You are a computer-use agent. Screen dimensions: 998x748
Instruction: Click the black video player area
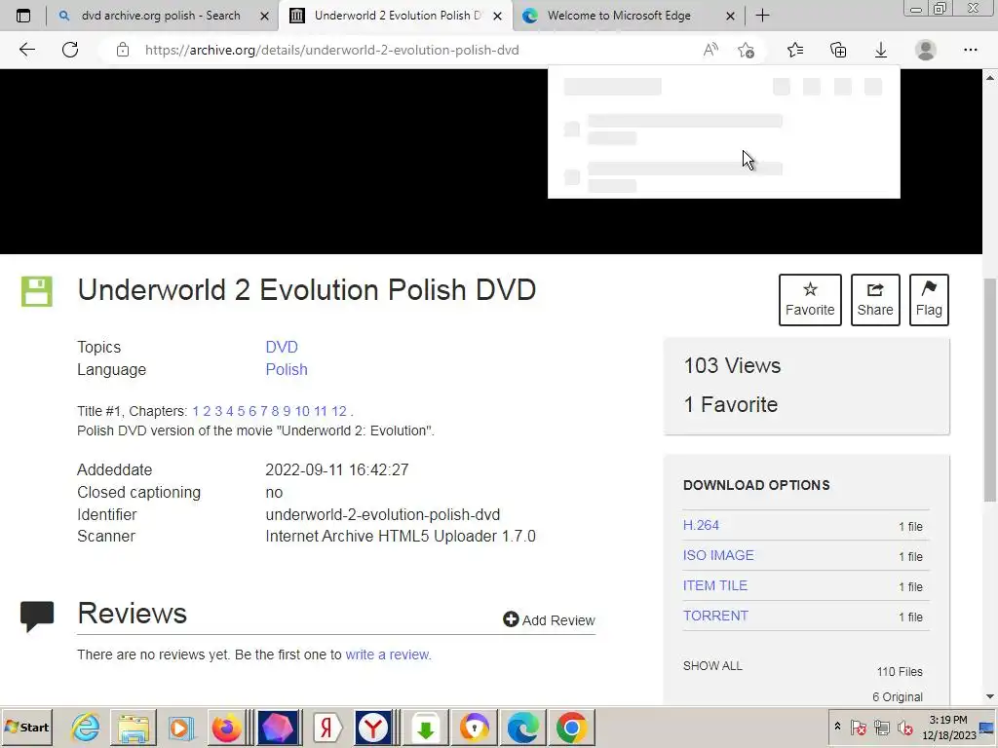click(274, 162)
